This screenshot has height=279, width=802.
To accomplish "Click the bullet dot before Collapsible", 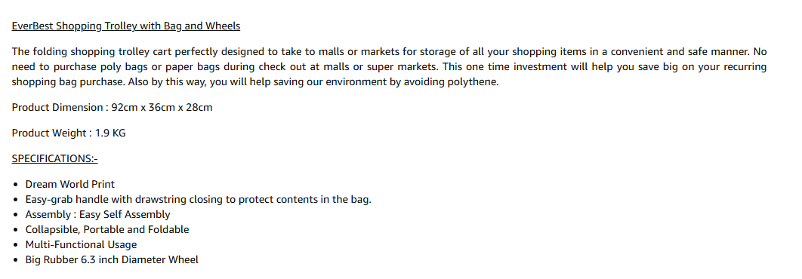I will (17, 231).
